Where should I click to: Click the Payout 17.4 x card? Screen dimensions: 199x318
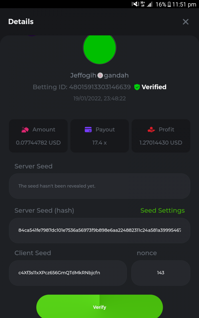(99, 136)
